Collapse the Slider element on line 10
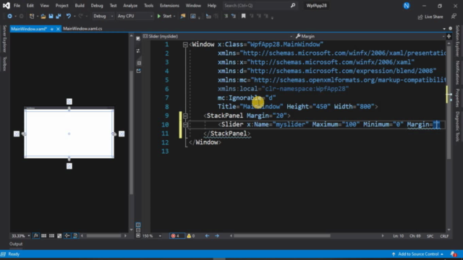 tap(185, 125)
